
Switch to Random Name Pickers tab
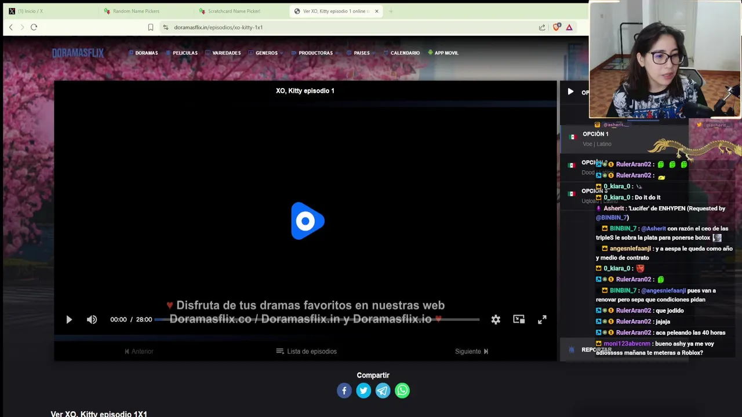[x=146, y=11]
